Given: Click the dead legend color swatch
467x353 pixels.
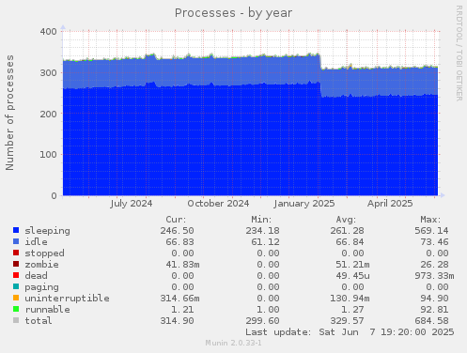Looking at the screenshot, I should 16,275.
